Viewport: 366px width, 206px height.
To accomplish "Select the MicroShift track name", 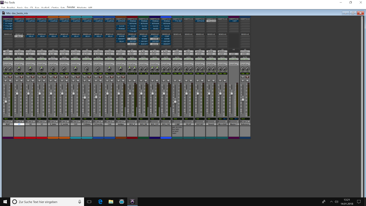I will tap(222, 124).
